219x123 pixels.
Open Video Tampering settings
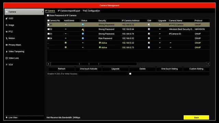16,52
